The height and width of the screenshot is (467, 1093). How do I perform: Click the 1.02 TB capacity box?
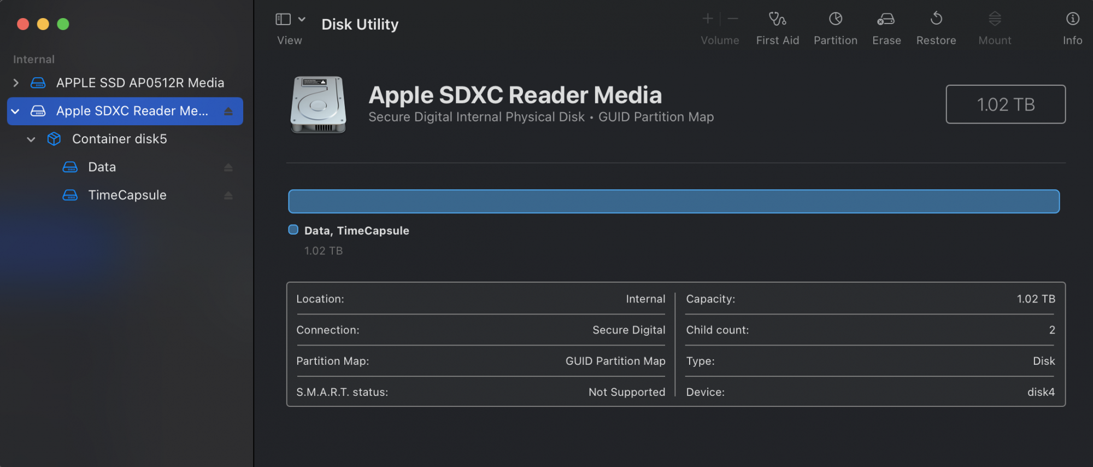click(x=1006, y=104)
